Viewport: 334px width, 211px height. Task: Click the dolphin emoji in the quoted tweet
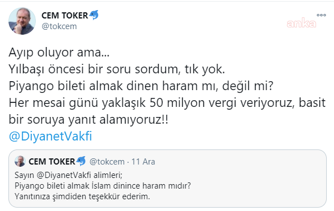coord(81,161)
